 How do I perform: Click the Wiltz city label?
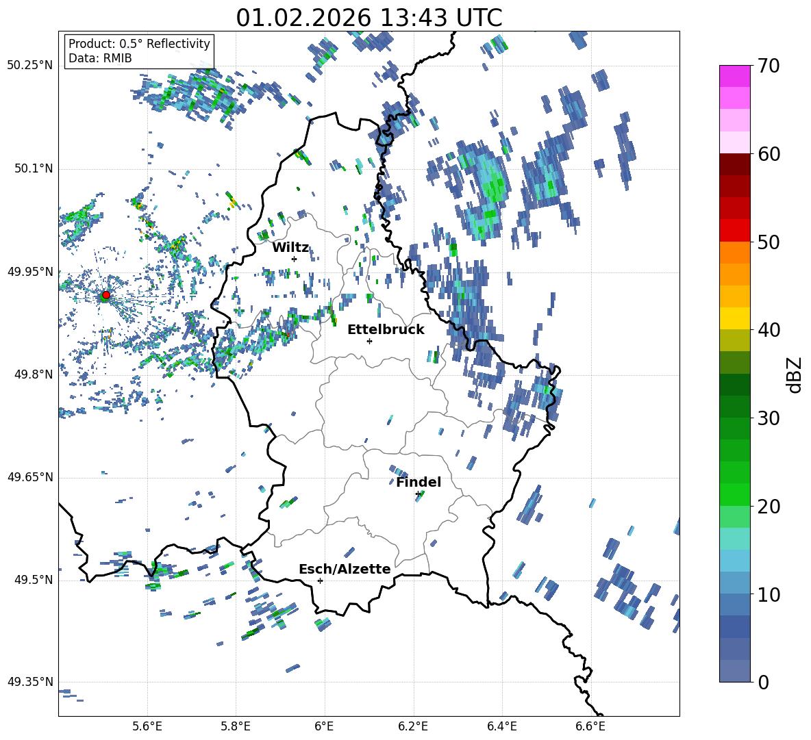pyautogui.click(x=290, y=248)
